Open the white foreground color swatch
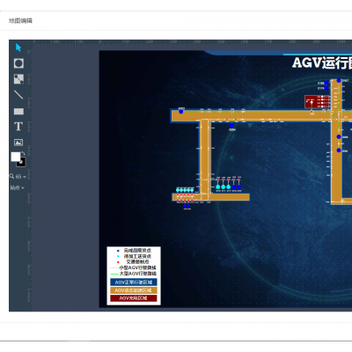This screenshot has height=352, width=352. click(16, 157)
